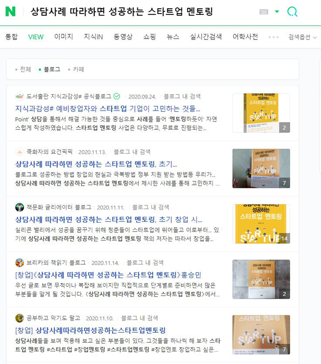Image resolution: width=321 pixels, height=364 pixels.
Task: Click the 브리카의 책읽기 profile avatar
Action: pos(20,262)
